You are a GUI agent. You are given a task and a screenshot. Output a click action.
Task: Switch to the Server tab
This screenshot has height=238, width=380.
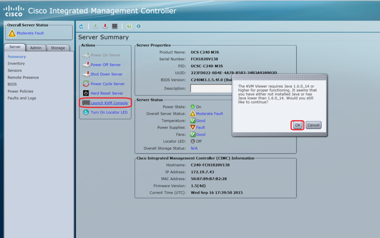(x=15, y=47)
